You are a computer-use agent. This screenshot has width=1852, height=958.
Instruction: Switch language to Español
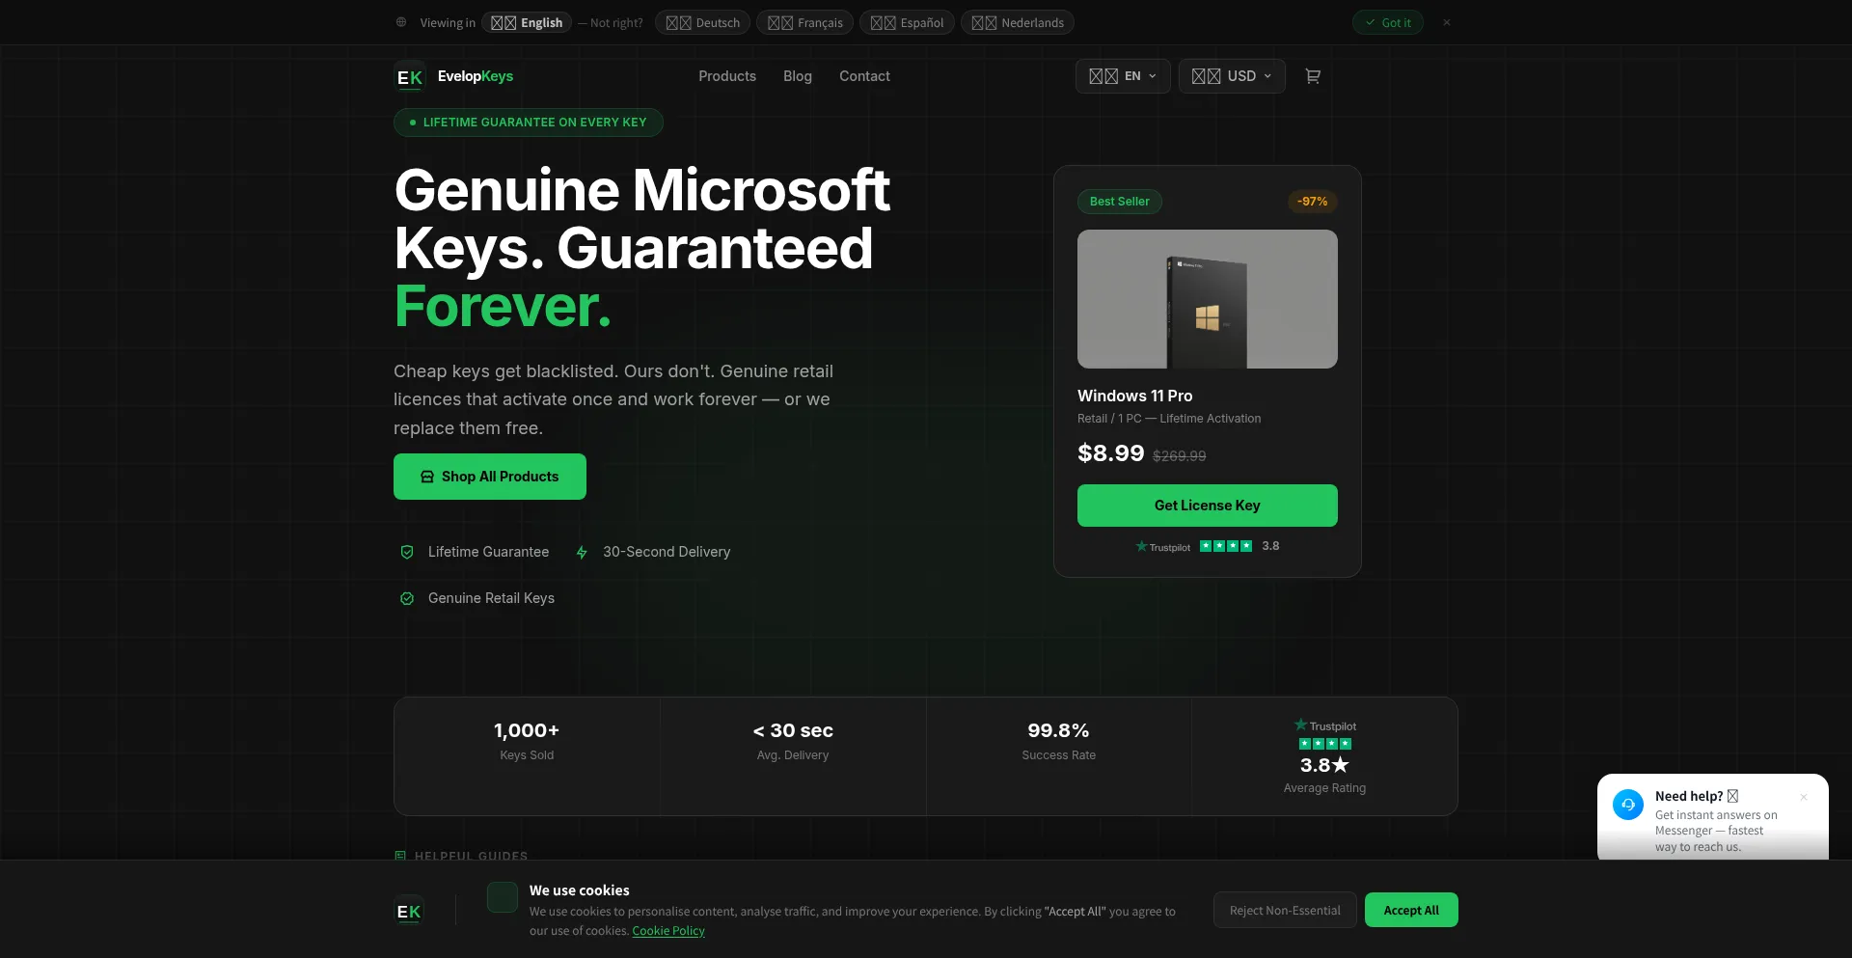(908, 22)
